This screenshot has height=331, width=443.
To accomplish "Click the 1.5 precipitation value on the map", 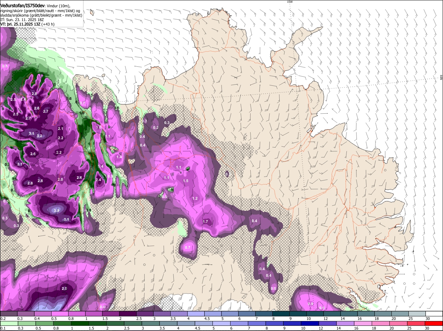I will 186,181.
